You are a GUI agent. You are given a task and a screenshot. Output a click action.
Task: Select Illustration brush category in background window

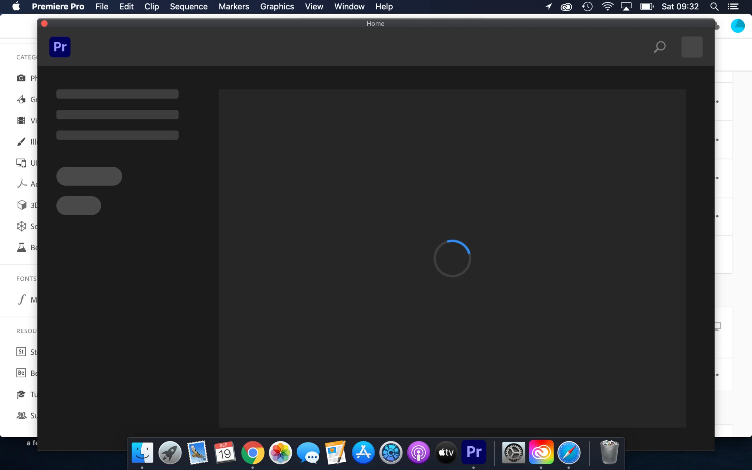(x=21, y=142)
